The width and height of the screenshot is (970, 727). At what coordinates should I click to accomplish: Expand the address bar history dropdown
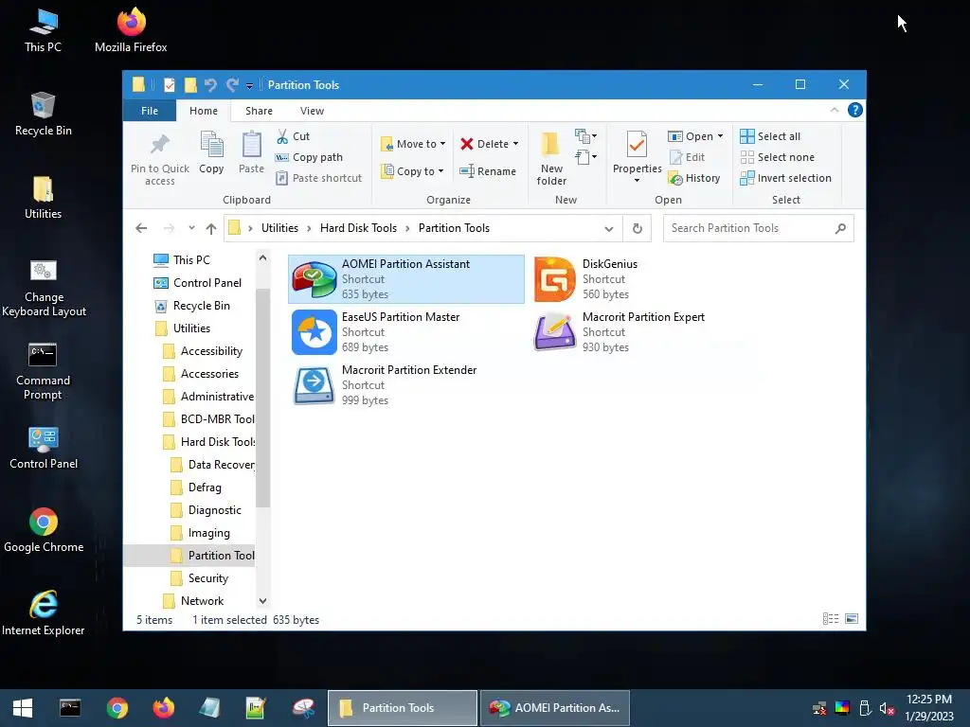click(609, 229)
